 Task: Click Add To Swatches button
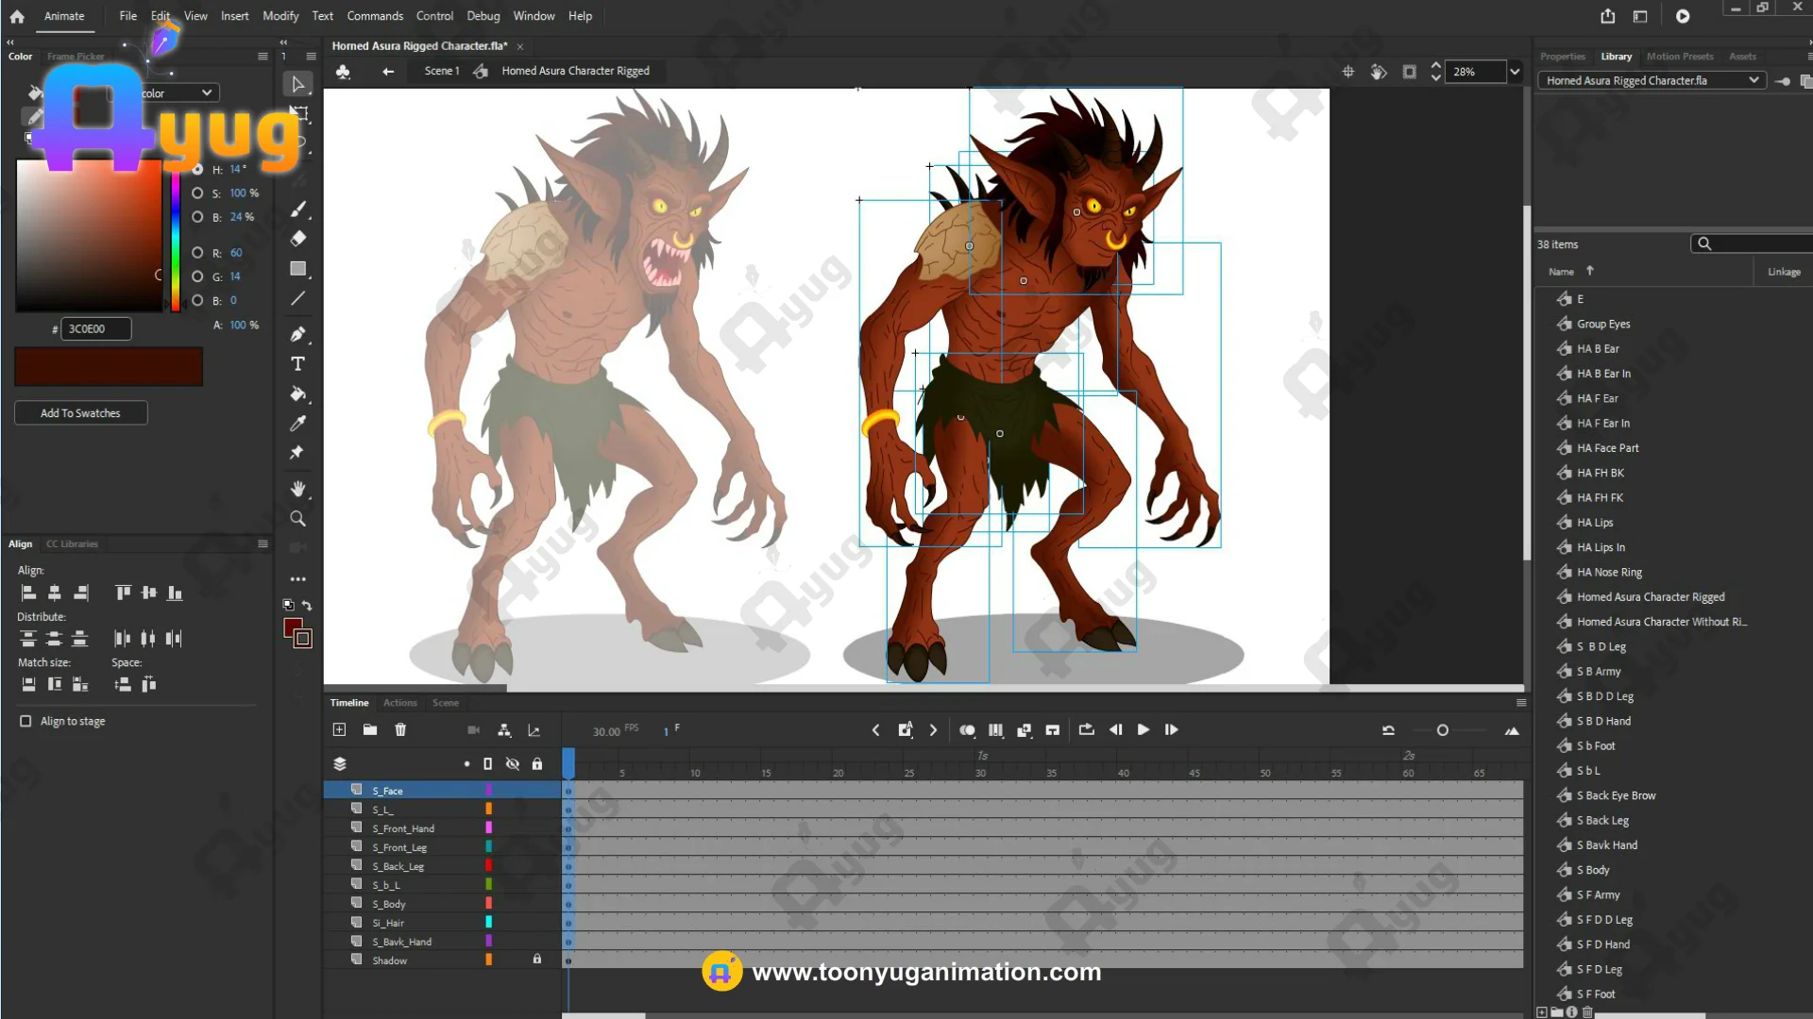click(80, 413)
